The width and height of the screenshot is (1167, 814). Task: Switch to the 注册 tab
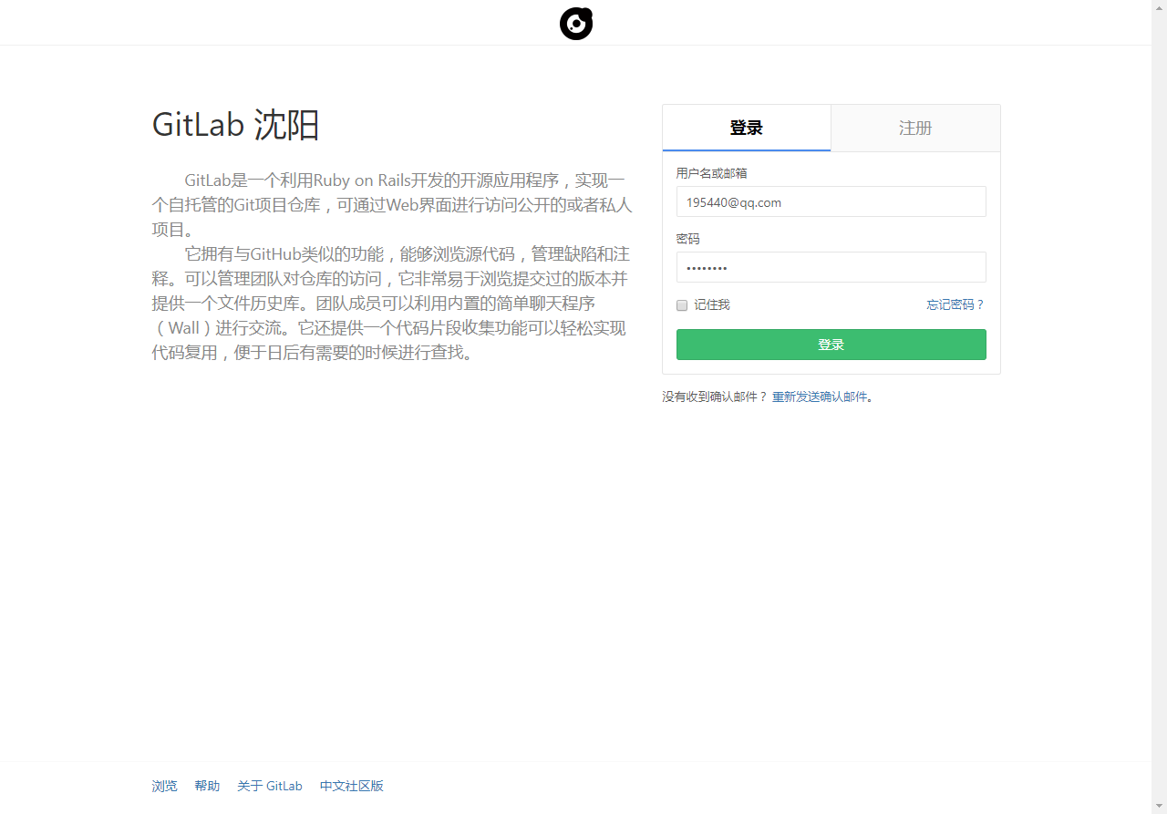[915, 128]
